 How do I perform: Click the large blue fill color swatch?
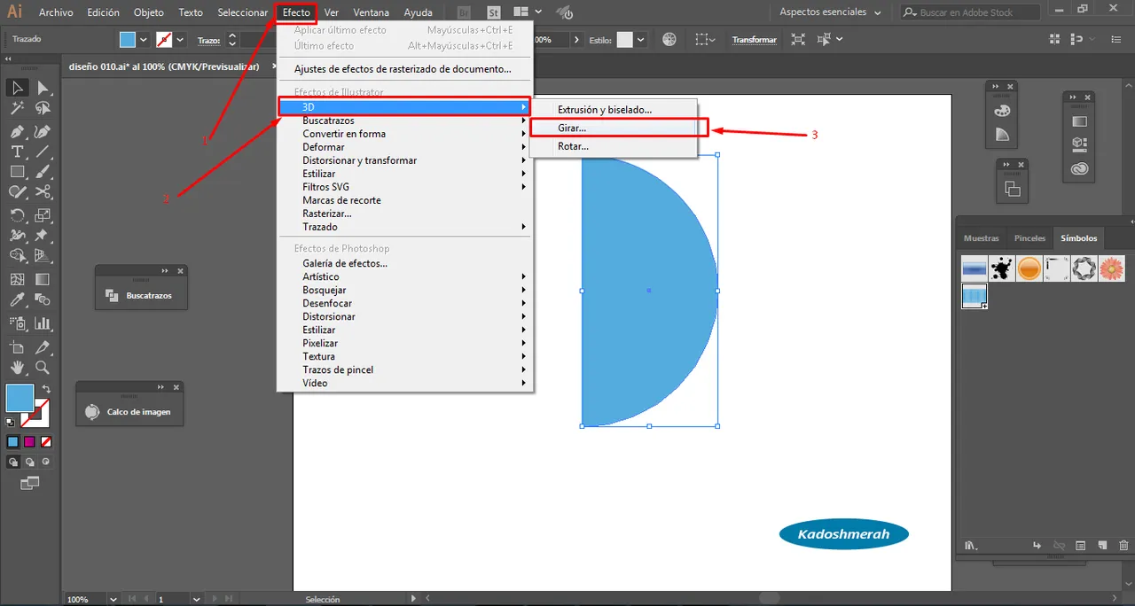[x=20, y=398]
